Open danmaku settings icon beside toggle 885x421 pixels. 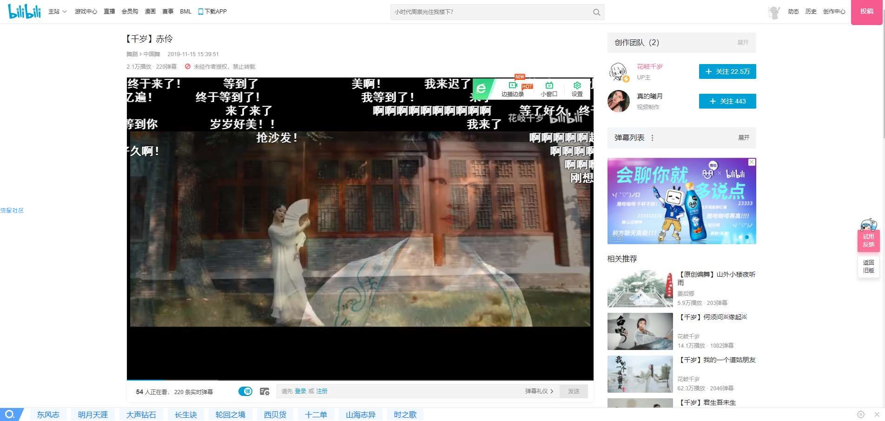click(x=264, y=391)
